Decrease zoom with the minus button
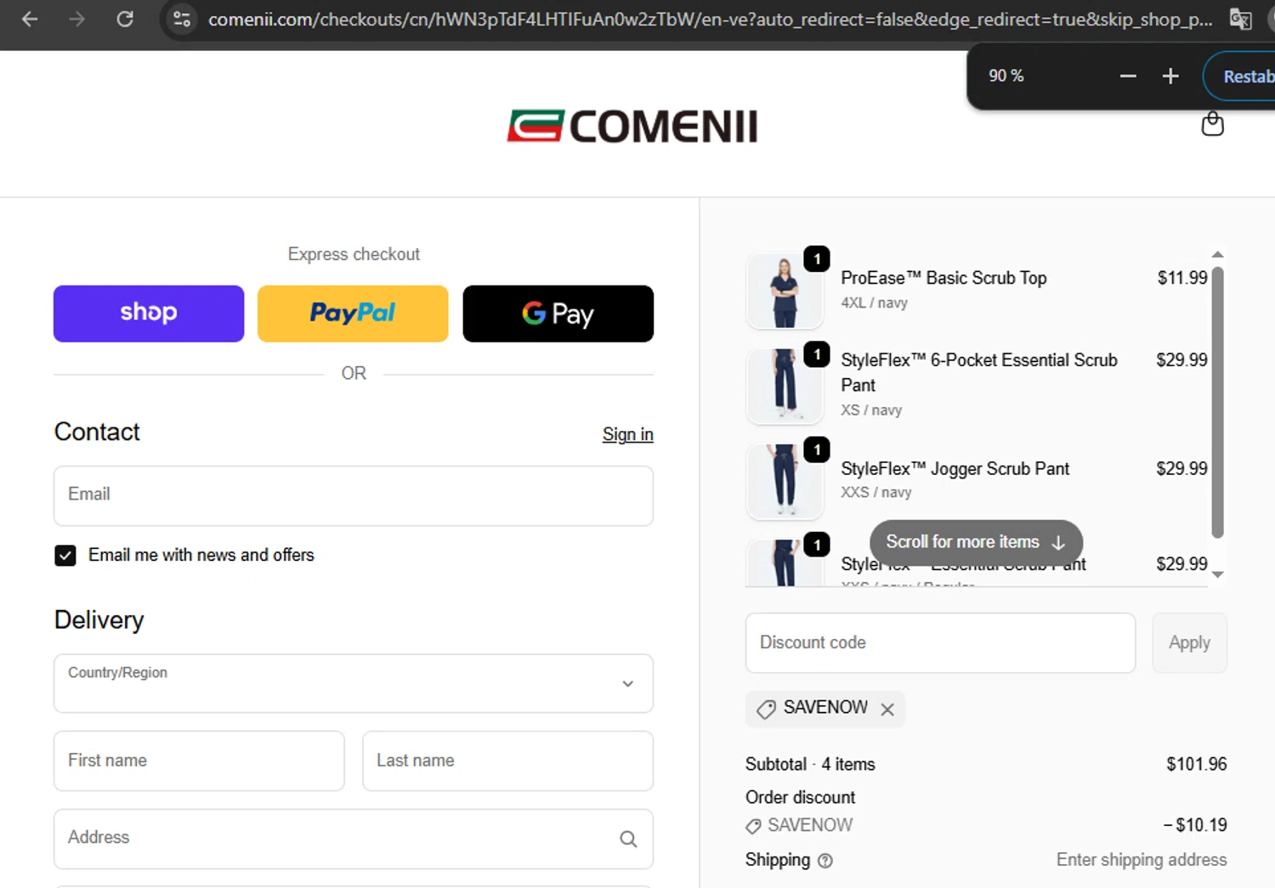 (x=1128, y=76)
